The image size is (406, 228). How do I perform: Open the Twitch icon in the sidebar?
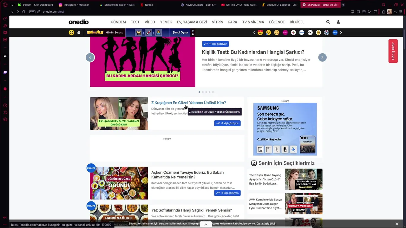click(5, 73)
